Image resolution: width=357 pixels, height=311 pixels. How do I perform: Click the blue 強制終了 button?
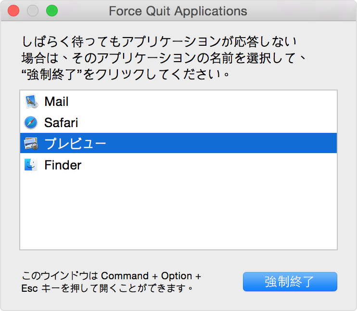(290, 282)
